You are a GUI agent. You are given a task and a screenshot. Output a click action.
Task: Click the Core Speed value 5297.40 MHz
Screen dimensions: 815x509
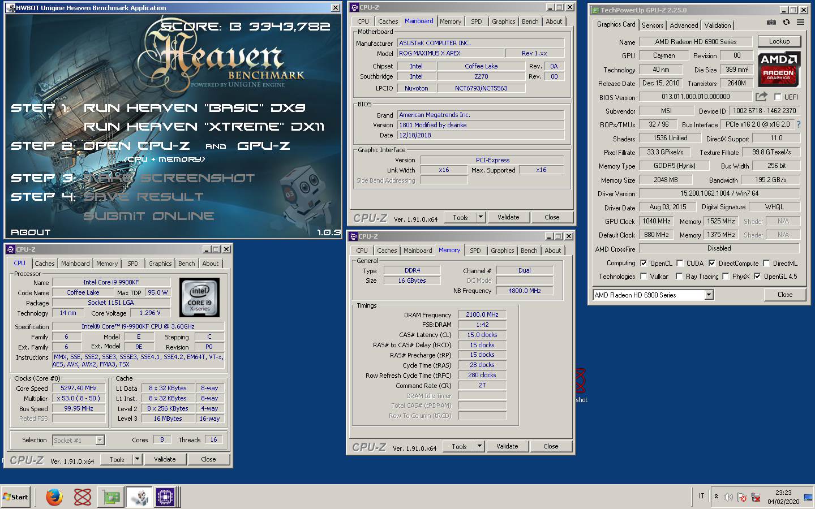point(79,388)
